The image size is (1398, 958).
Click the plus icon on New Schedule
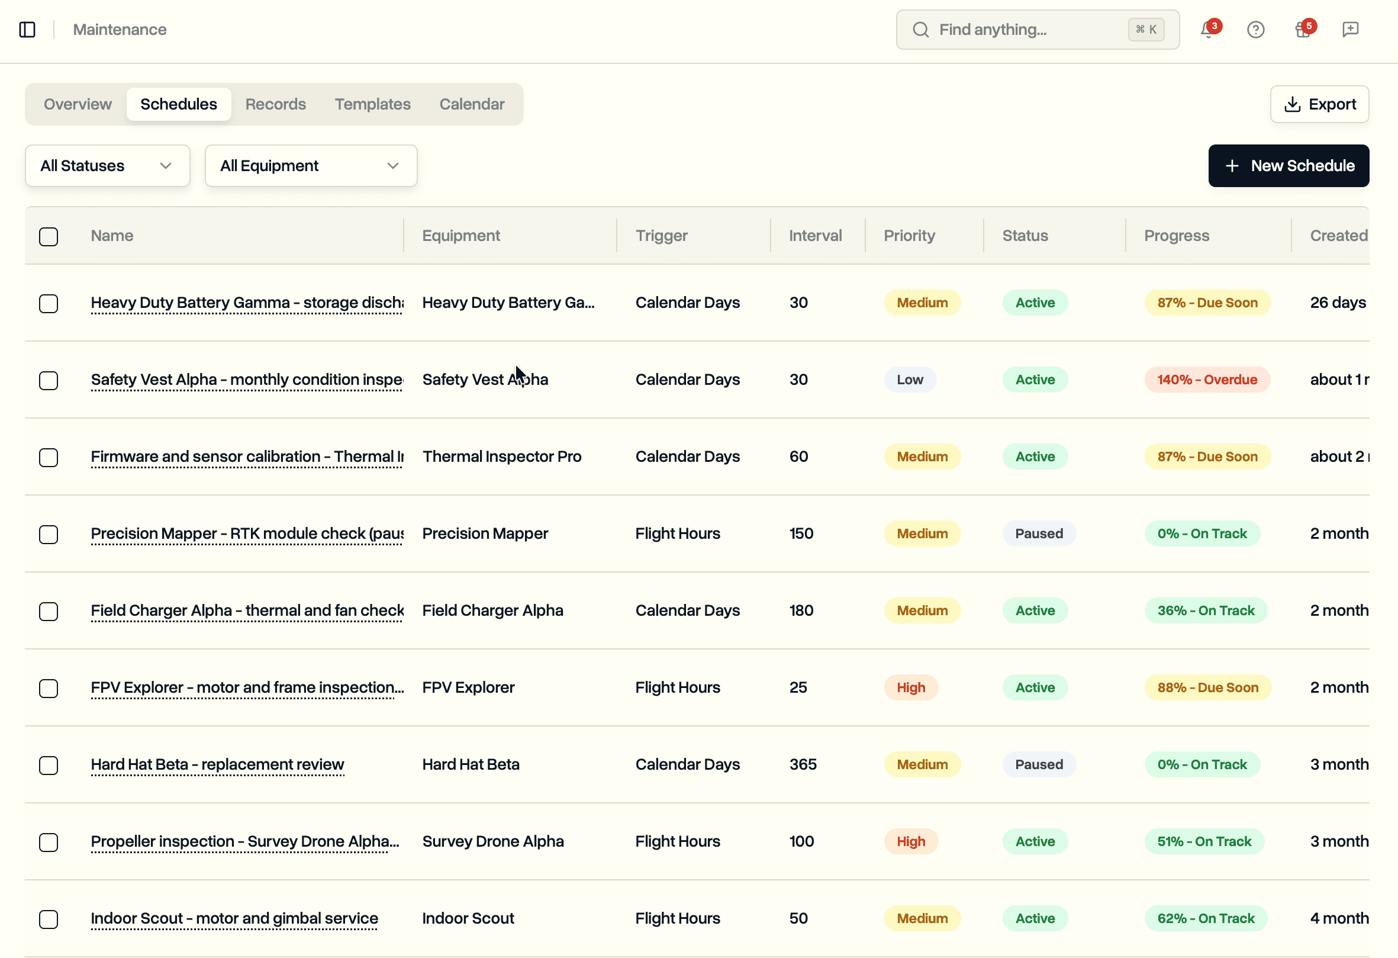[1232, 166]
